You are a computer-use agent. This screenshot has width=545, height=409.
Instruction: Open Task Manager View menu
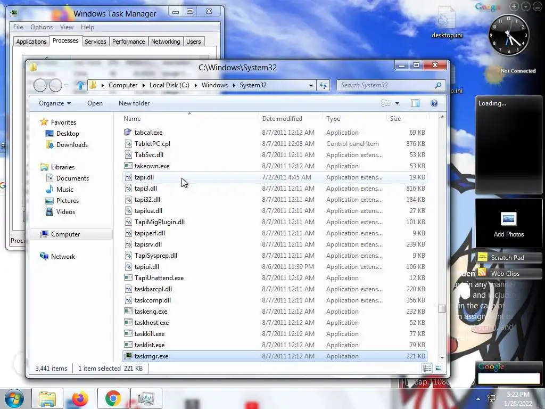pos(67,27)
